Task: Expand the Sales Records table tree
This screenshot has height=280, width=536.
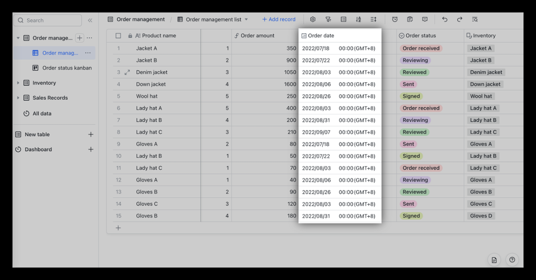Action: tap(18, 98)
